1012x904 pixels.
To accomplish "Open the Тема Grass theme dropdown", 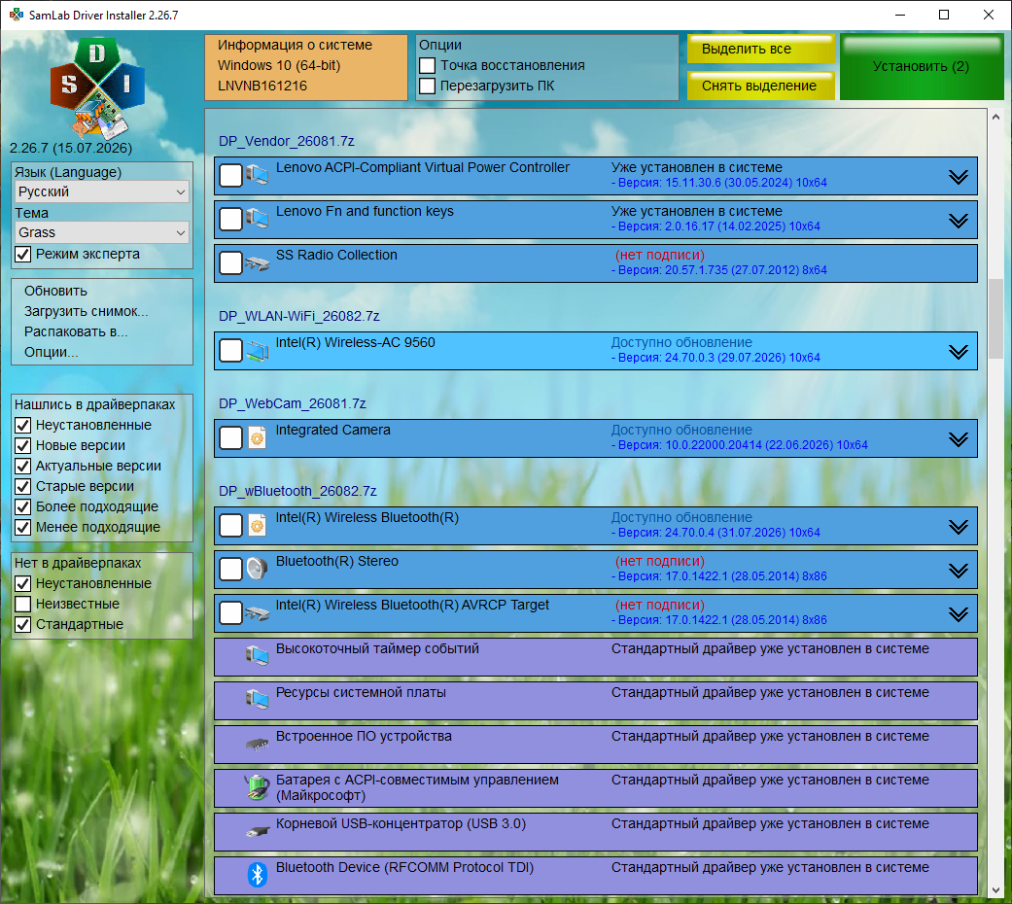I will pos(102,232).
